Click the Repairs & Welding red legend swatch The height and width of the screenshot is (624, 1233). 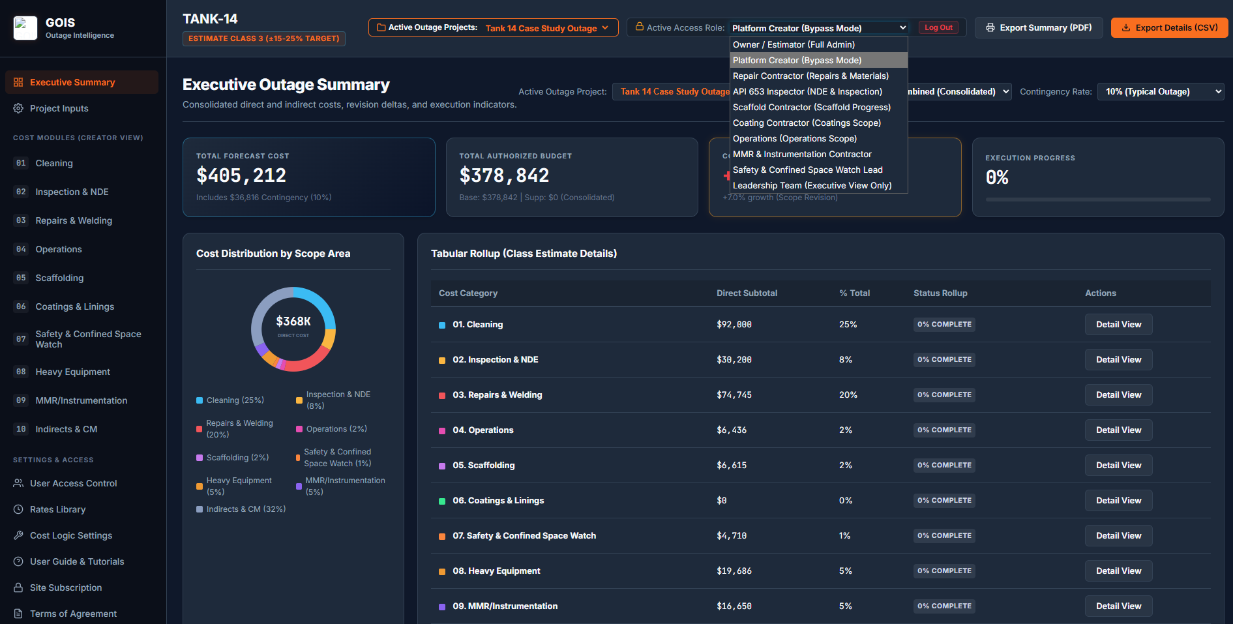coord(200,429)
